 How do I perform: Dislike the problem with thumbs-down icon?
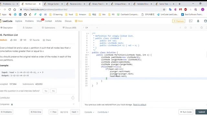pos(21,40)
